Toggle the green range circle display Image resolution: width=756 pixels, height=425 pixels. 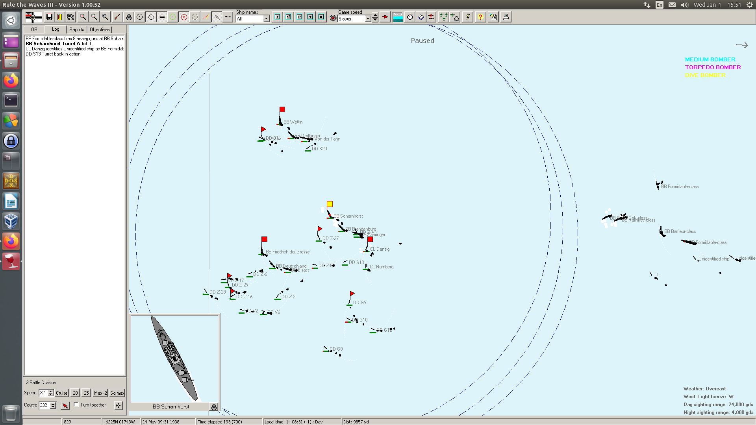173,17
